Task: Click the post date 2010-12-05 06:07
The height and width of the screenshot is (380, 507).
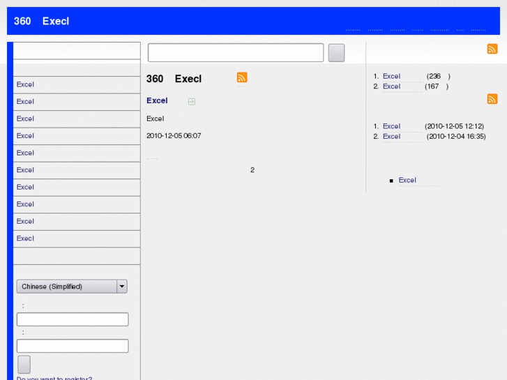Action: [x=174, y=136]
